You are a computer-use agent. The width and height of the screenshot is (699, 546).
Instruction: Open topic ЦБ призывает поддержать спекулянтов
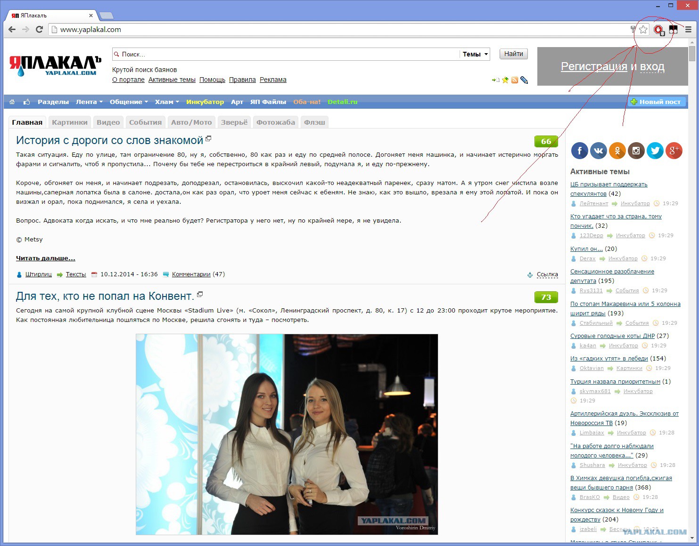[609, 189]
